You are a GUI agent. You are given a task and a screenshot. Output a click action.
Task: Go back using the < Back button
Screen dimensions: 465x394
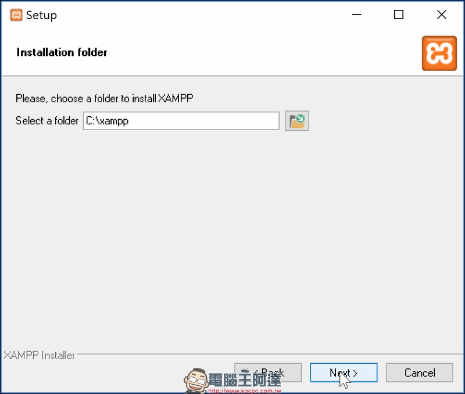(268, 372)
